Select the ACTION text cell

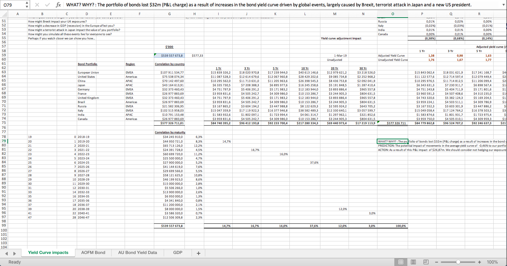pyautogui.click(x=442, y=150)
